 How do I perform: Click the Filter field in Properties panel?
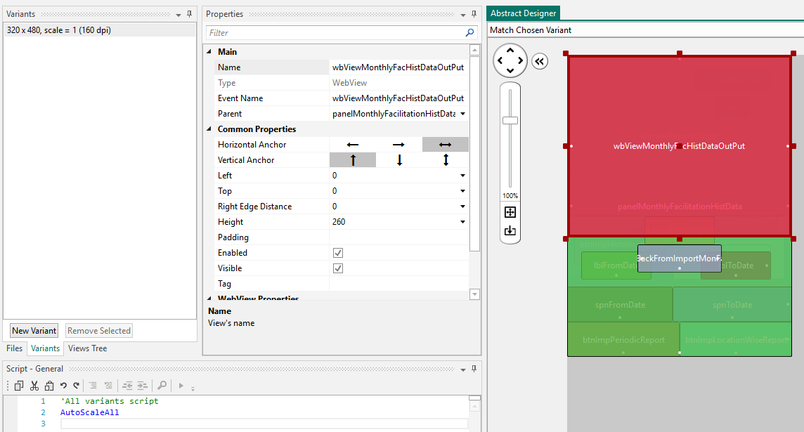(316, 32)
